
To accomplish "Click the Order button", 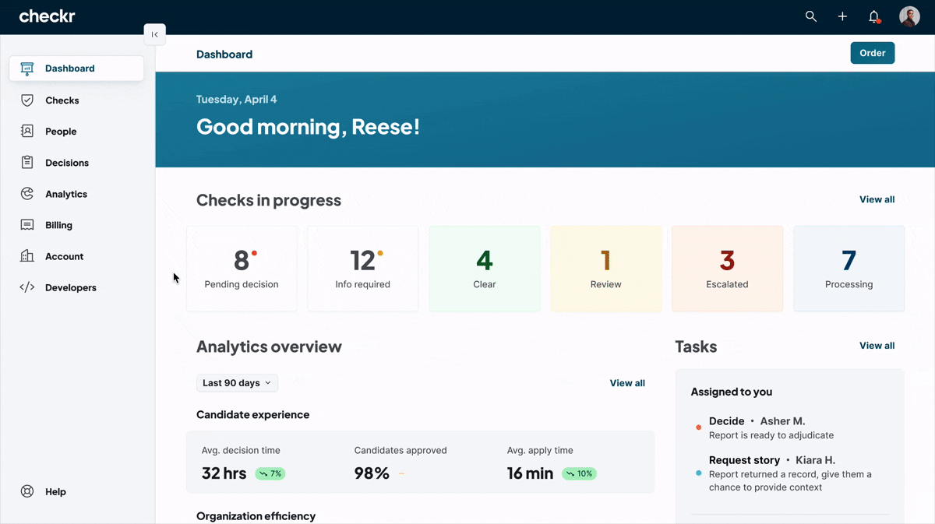I will [x=872, y=53].
